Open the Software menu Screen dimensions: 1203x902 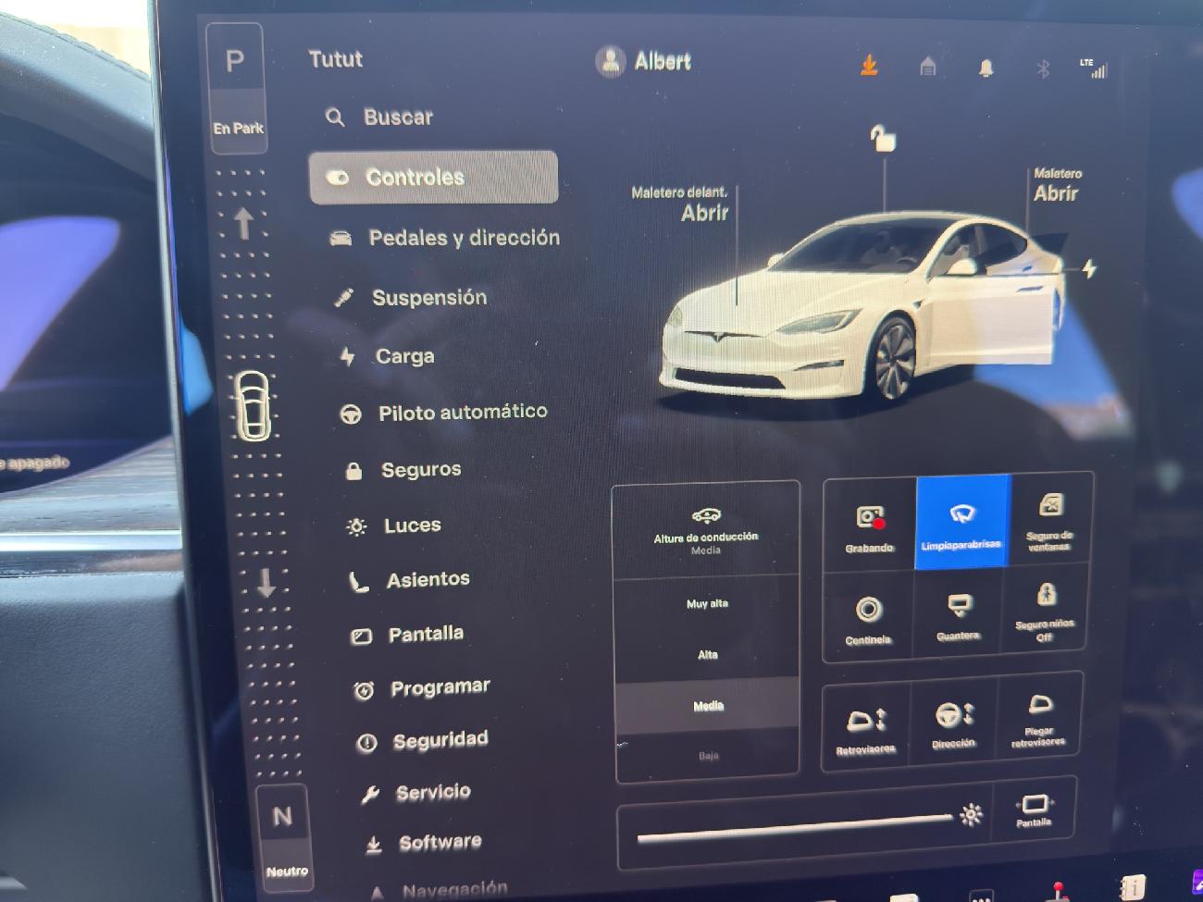pyautogui.click(x=422, y=843)
